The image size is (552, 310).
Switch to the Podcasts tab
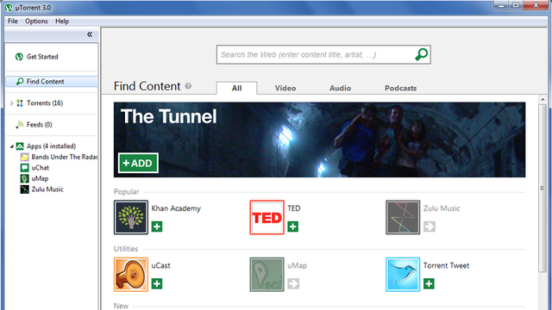[400, 88]
